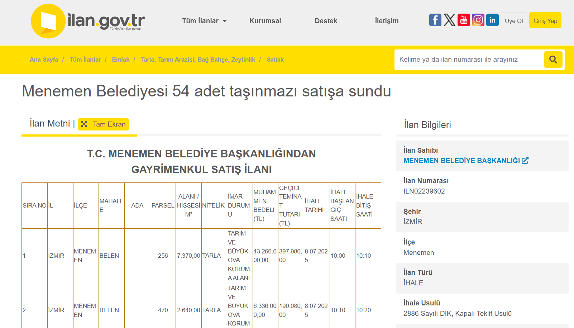Open the Destek menu item

(x=326, y=21)
